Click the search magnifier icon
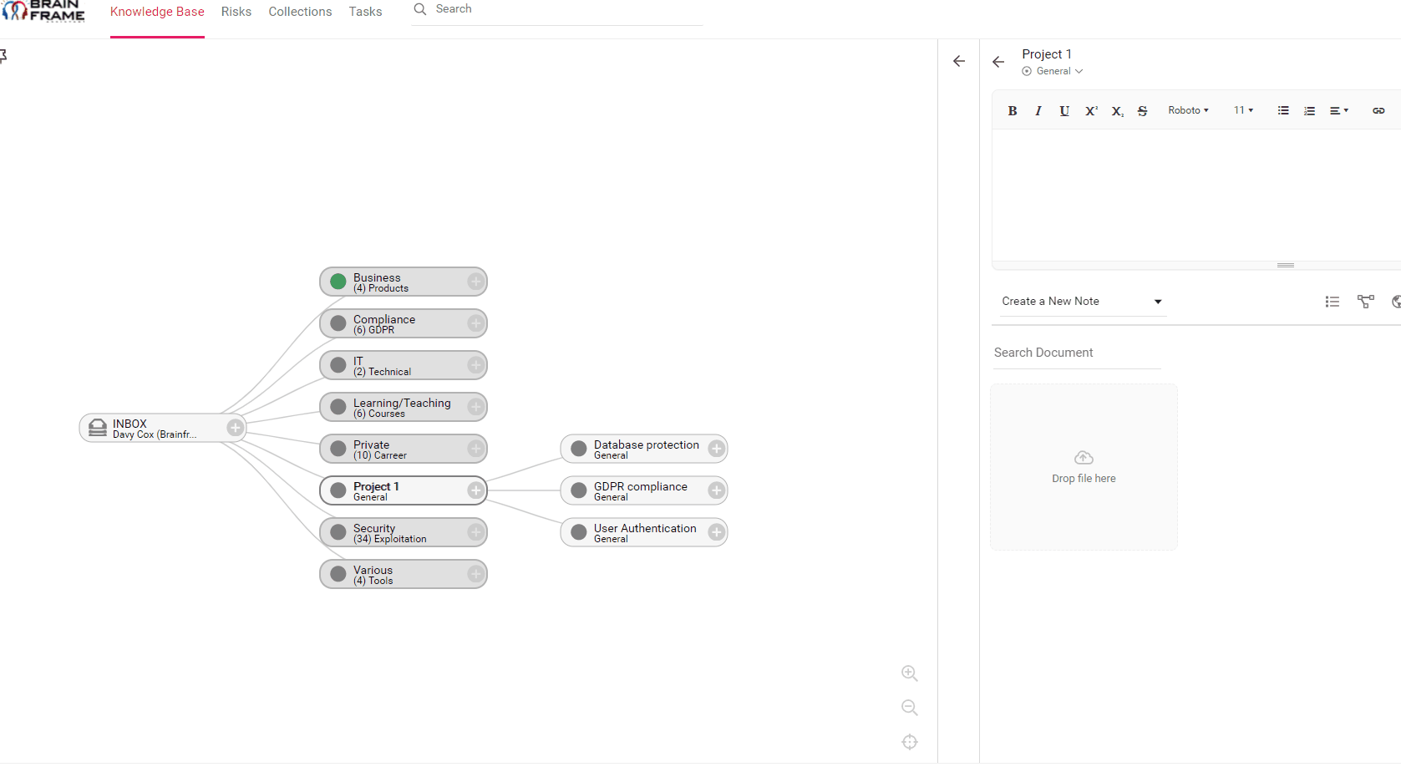The image size is (1401, 767). tap(420, 9)
